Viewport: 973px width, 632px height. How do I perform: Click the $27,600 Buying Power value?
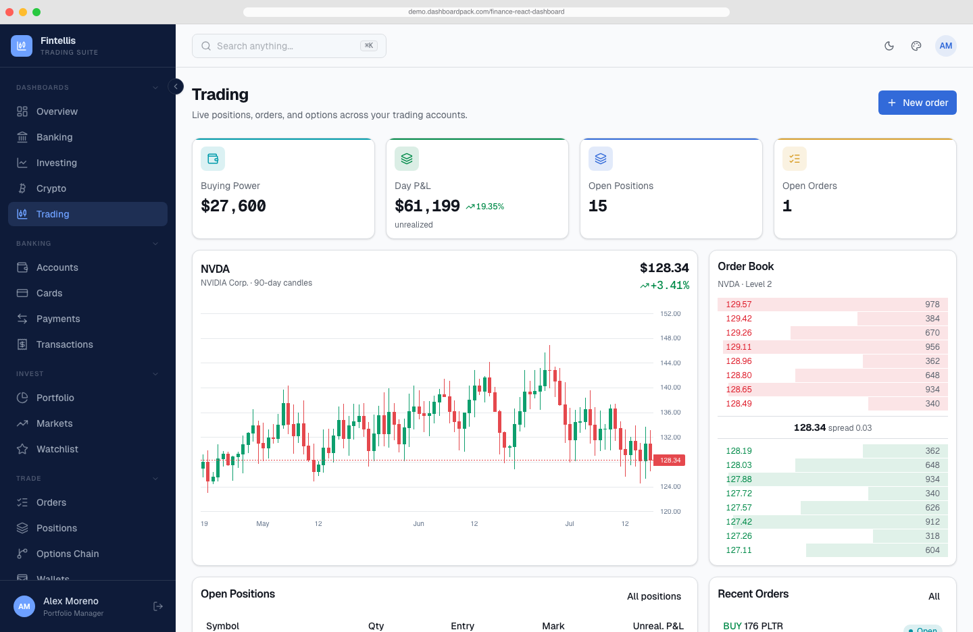pyautogui.click(x=233, y=206)
